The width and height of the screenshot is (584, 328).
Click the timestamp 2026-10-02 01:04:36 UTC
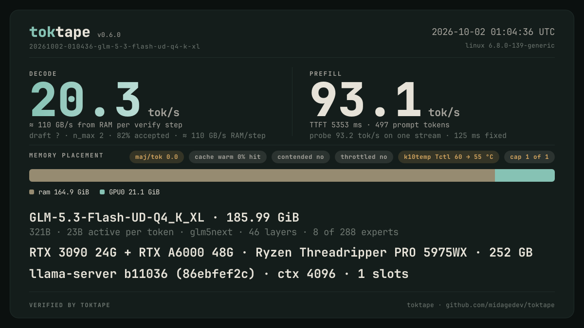[x=493, y=32]
